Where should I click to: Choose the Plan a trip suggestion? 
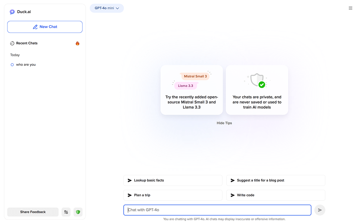[x=173, y=195]
